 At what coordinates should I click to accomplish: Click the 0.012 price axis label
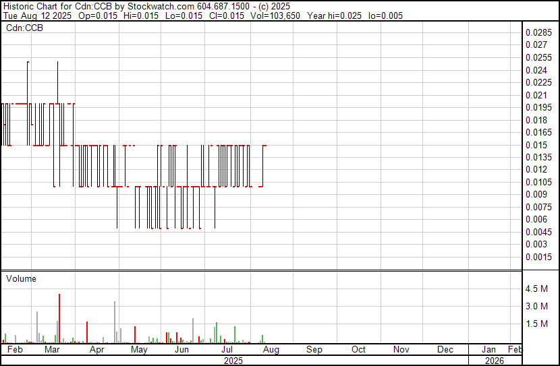pos(536,169)
